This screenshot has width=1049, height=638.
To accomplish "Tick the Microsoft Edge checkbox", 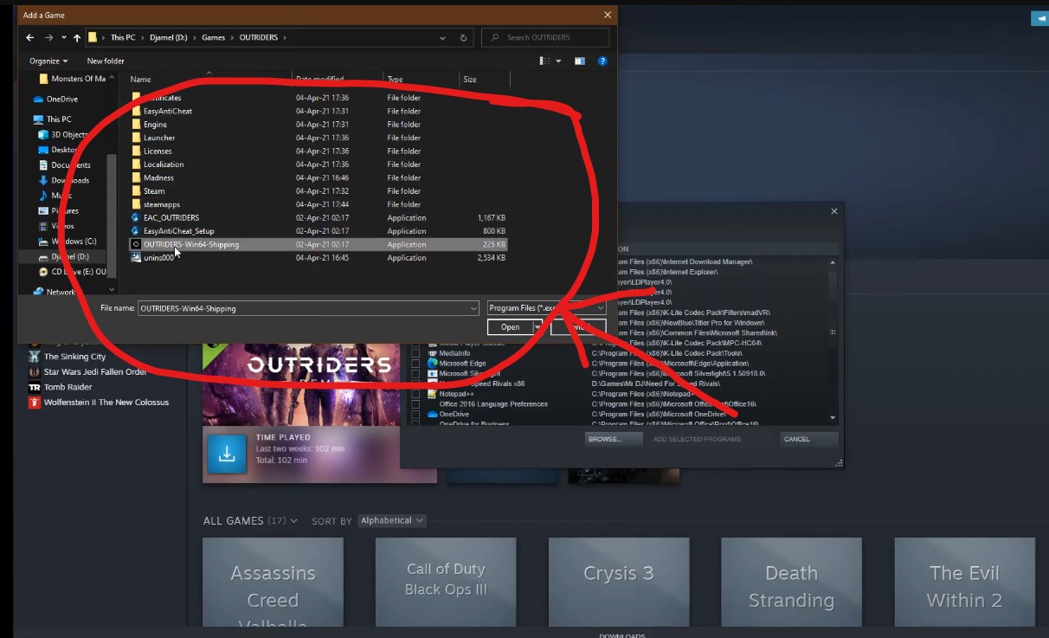I will click(415, 364).
